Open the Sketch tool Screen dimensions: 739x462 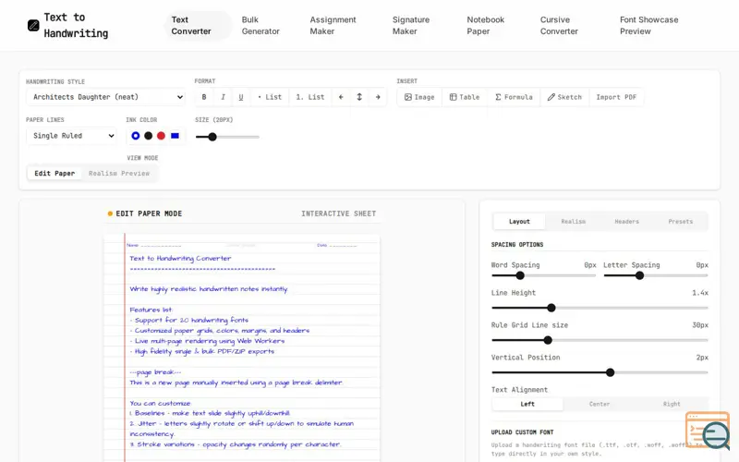(564, 97)
